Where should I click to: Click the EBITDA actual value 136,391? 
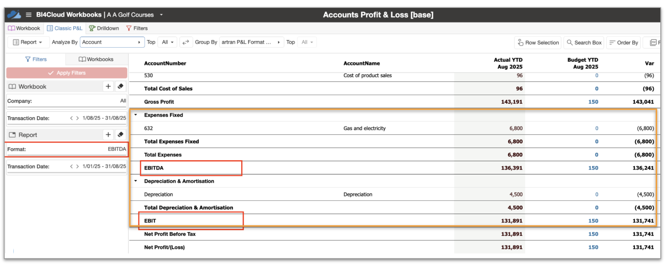(512, 168)
